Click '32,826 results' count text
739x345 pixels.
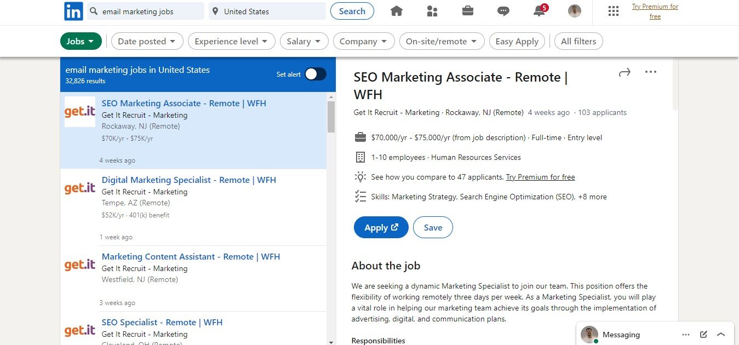click(x=85, y=81)
